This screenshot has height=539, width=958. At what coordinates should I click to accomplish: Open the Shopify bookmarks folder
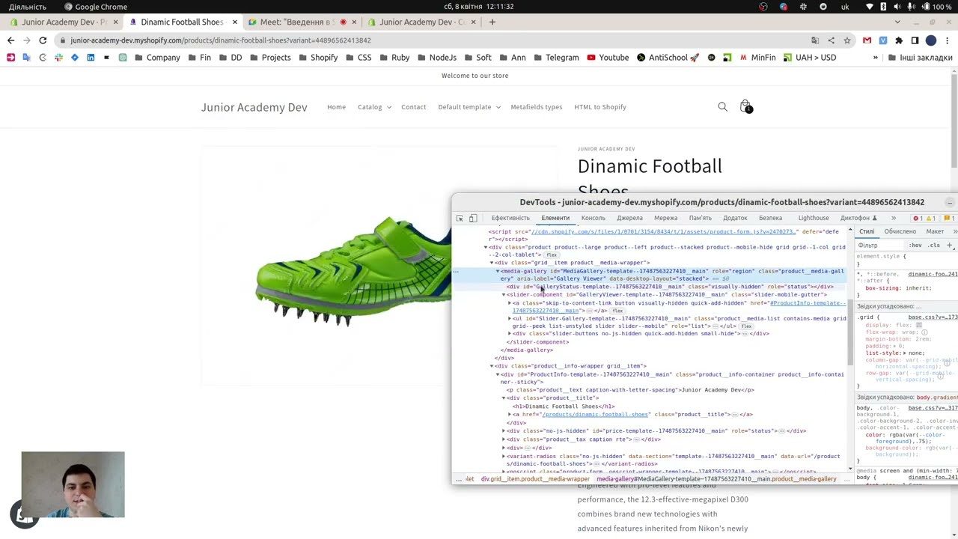[x=317, y=58]
